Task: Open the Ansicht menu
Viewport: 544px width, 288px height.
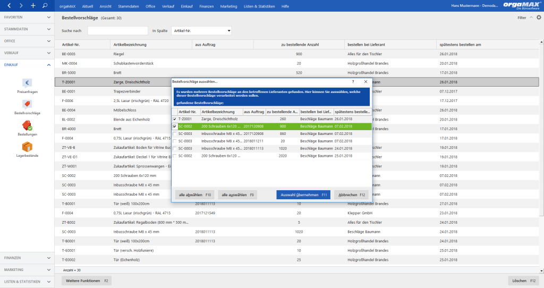Action: (106, 6)
